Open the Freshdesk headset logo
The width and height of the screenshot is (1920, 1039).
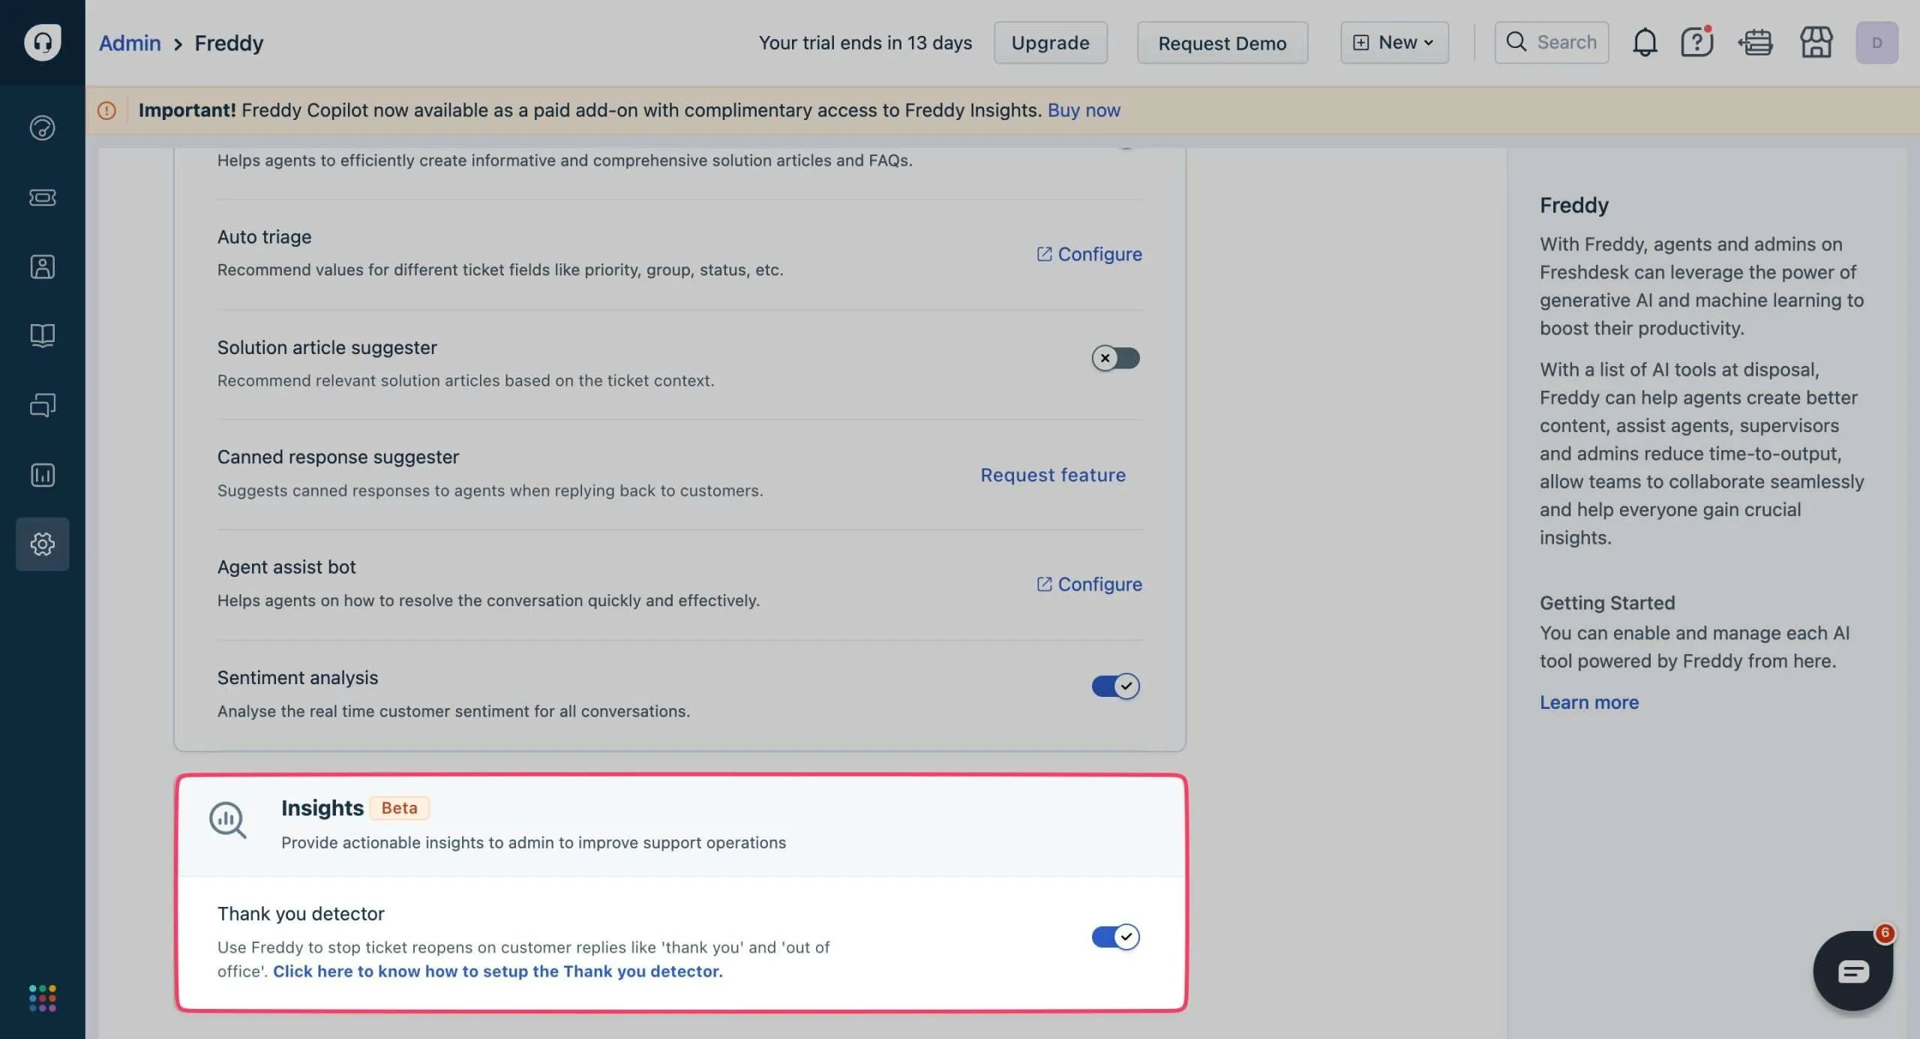click(x=42, y=42)
